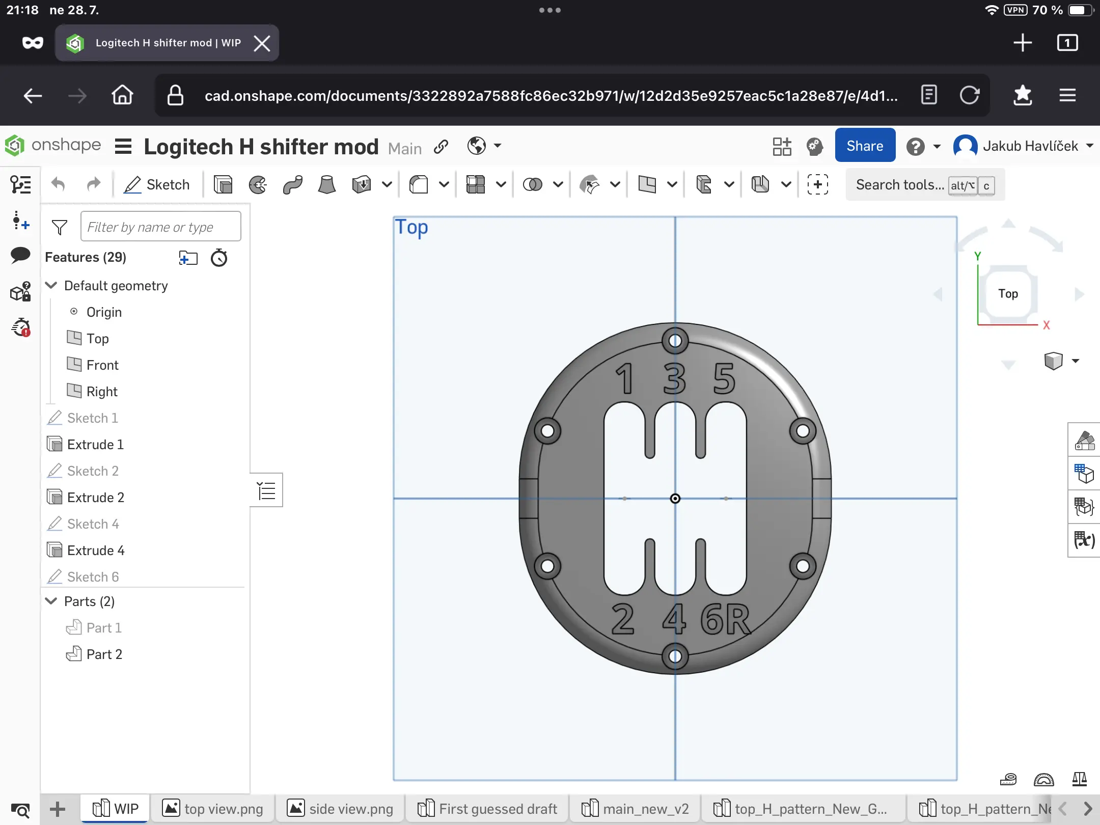Select the Thicken tool icon
The height and width of the screenshot is (825, 1100).
(x=362, y=184)
